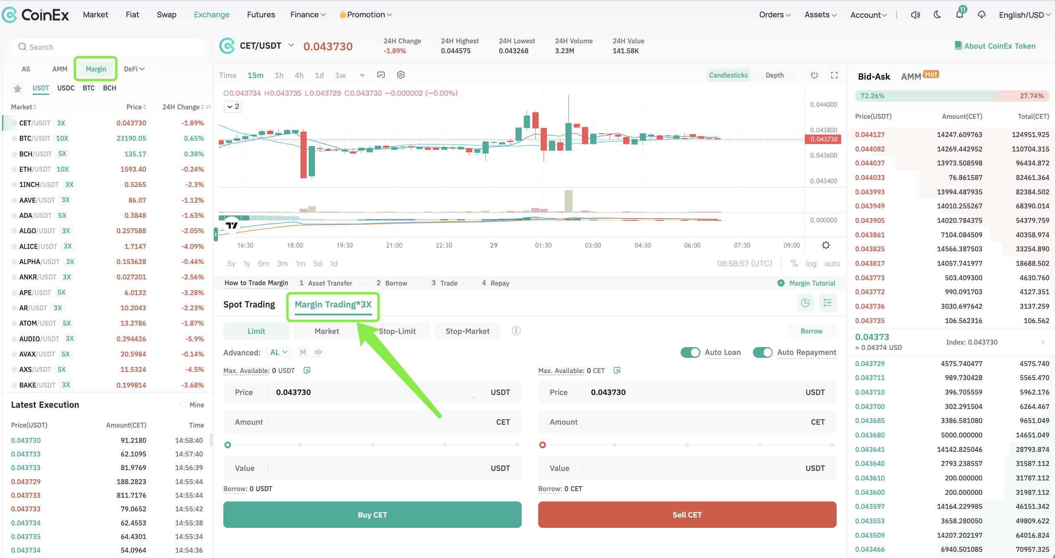The height and width of the screenshot is (558, 1055).
Task: Select Stop-Limit order type
Action: click(x=397, y=331)
